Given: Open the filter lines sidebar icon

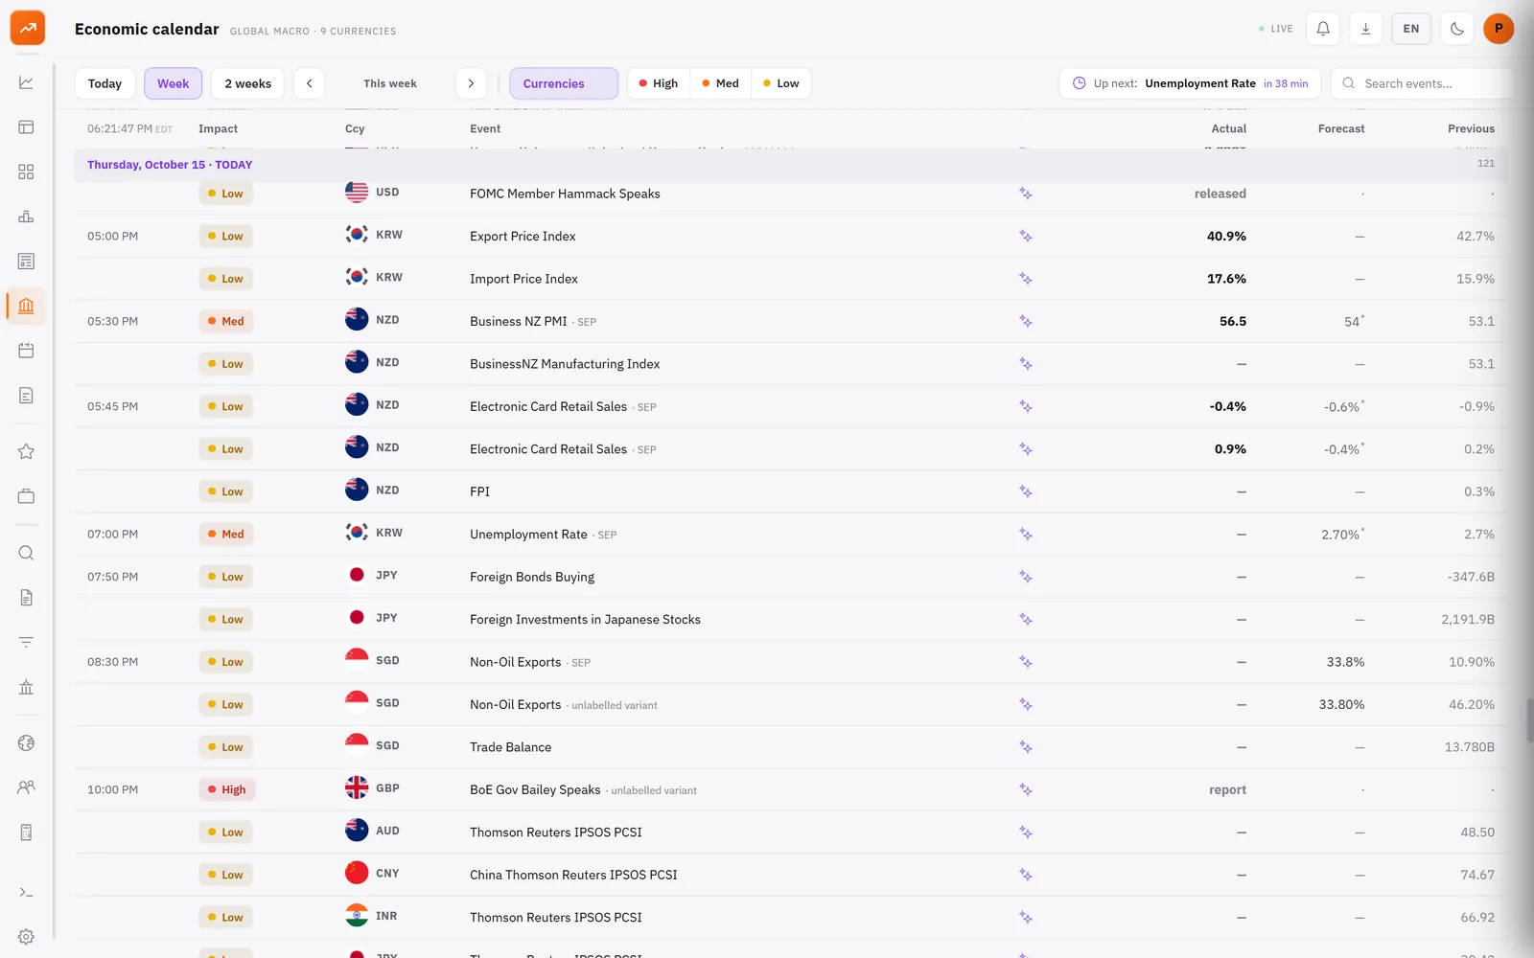Looking at the screenshot, I should click(26, 642).
